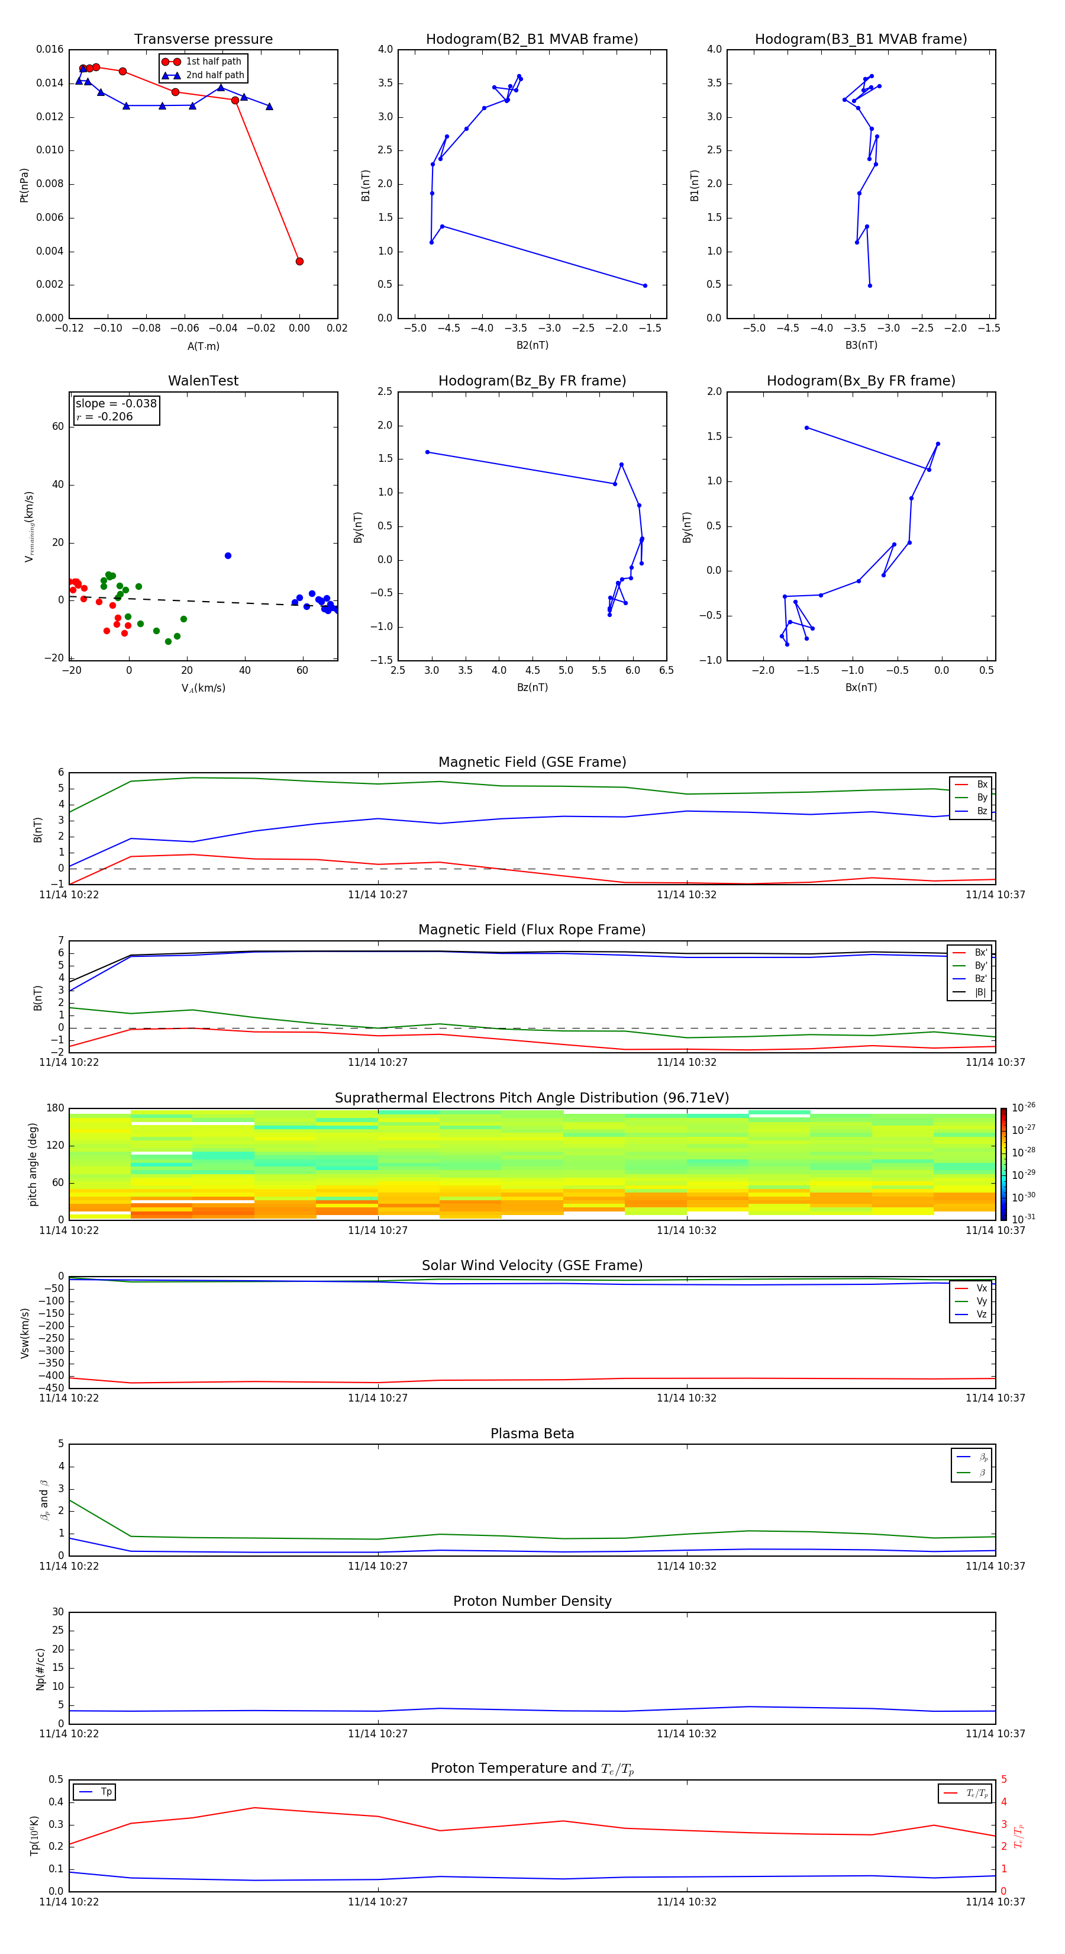Click the 'slope = -0.038' annotation

[x=116, y=404]
